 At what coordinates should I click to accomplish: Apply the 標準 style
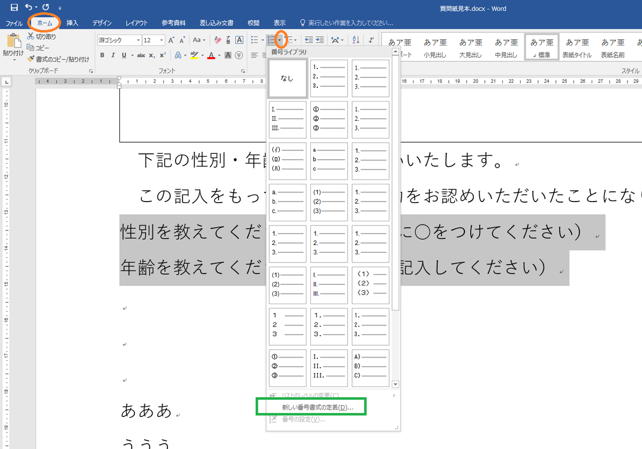541,47
